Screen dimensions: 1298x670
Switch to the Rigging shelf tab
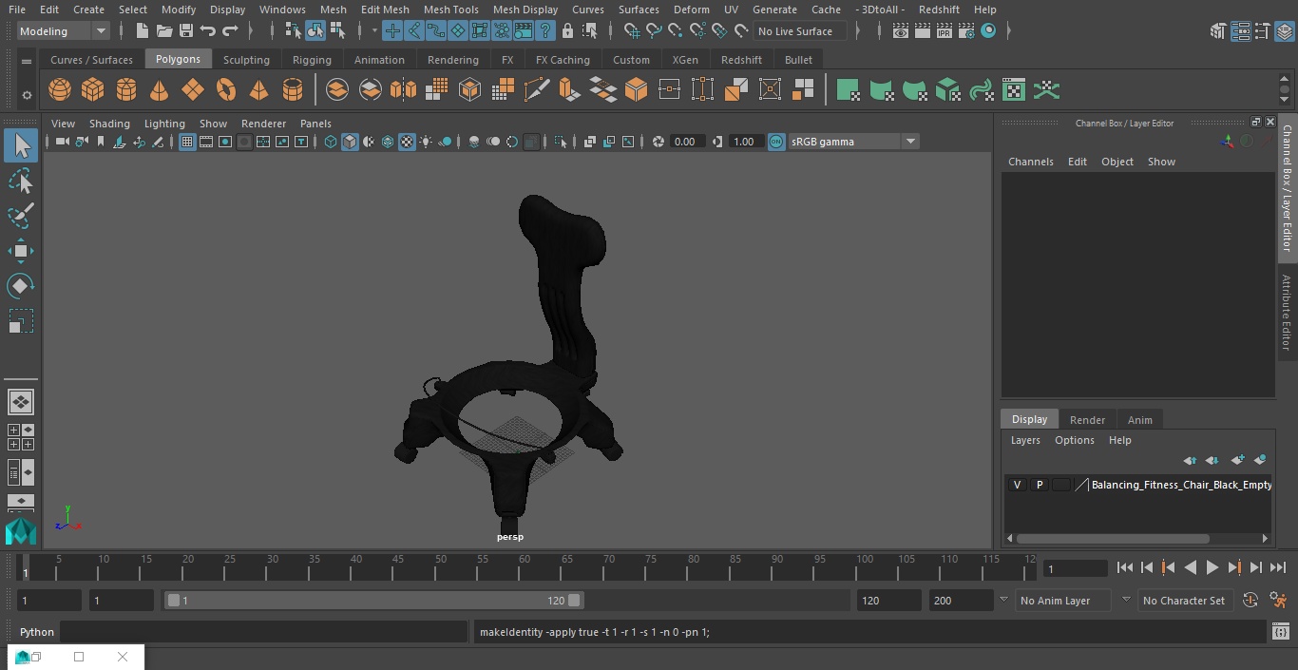click(312, 60)
